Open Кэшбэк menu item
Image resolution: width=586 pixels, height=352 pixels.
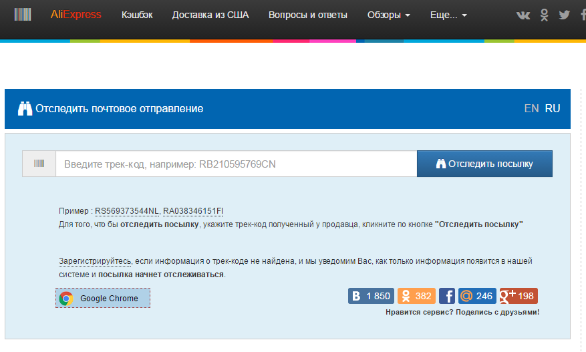137,15
